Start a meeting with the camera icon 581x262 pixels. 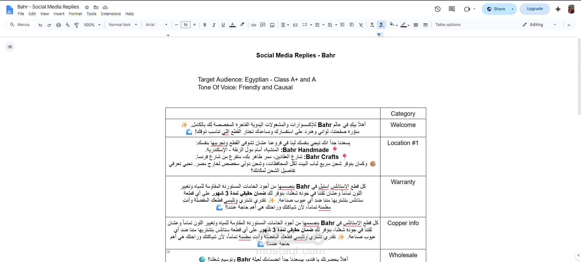467,9
